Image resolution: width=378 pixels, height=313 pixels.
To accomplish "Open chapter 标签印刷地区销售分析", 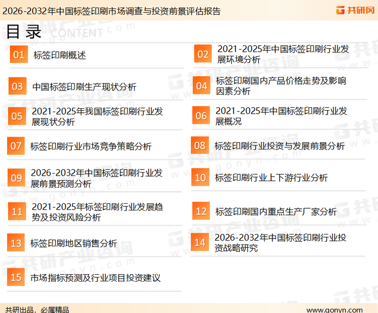I will click(x=74, y=243).
